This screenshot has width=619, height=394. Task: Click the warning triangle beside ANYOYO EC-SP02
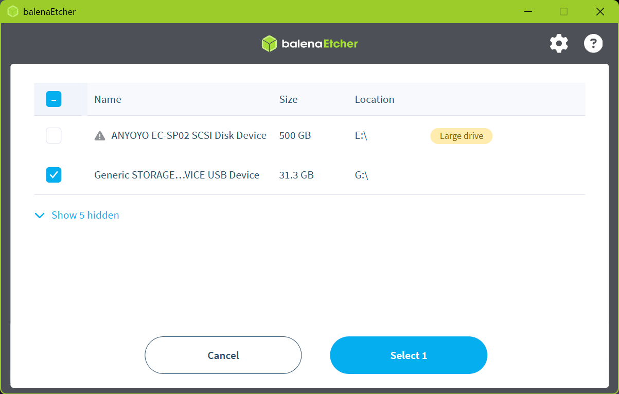point(100,136)
